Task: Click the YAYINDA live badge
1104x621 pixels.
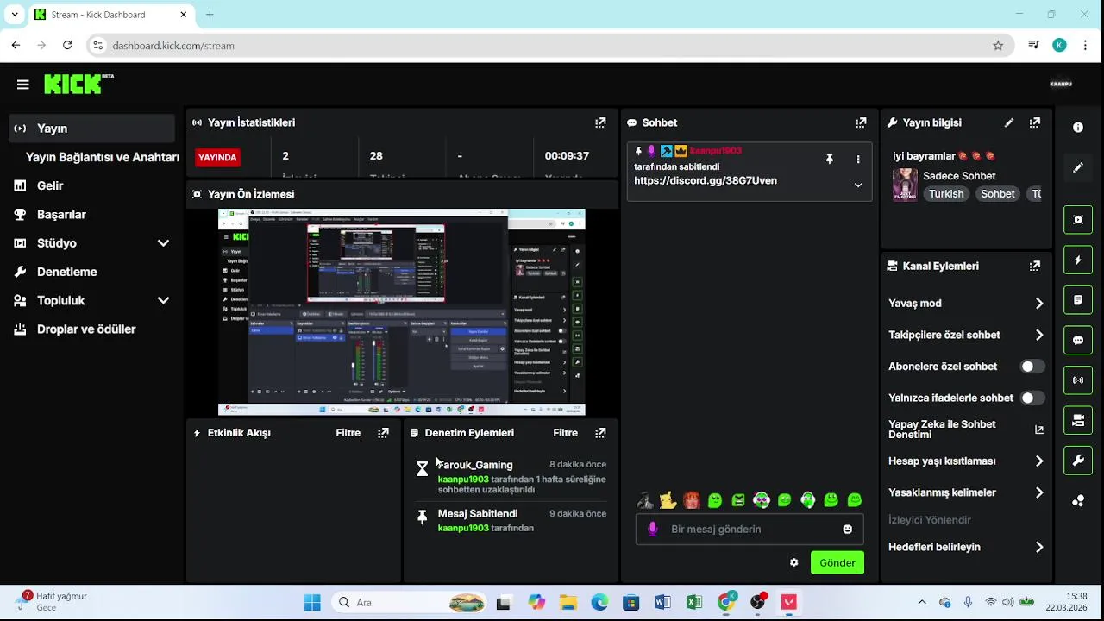Action: click(x=218, y=157)
